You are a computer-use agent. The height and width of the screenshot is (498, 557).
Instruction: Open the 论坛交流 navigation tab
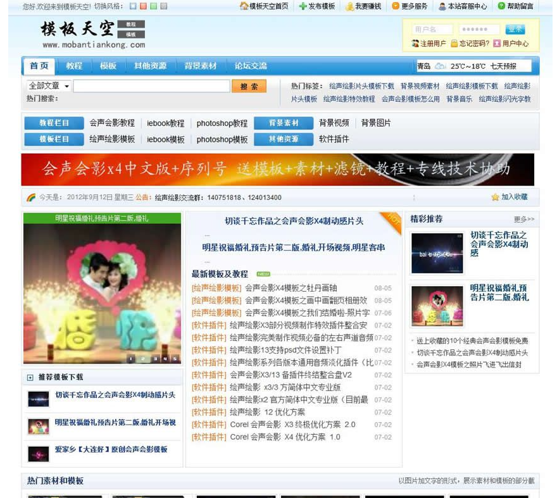point(251,66)
